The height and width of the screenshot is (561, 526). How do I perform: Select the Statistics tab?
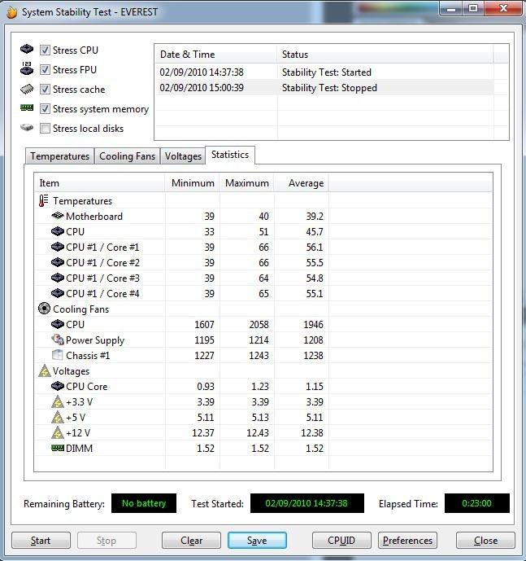point(230,155)
